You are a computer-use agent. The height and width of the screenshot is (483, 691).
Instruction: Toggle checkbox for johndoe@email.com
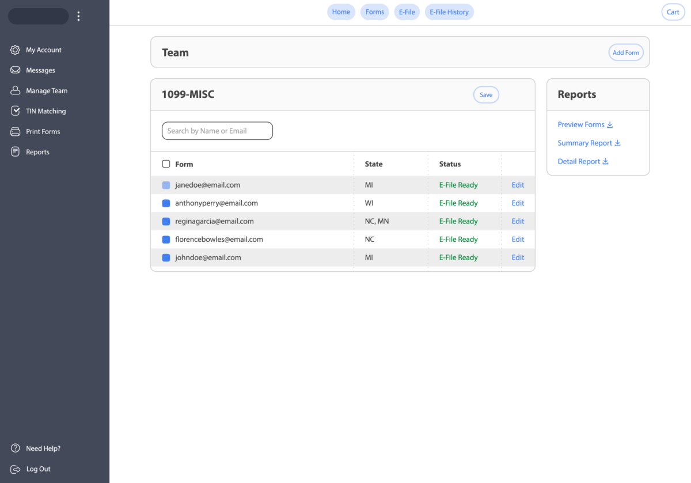166,258
